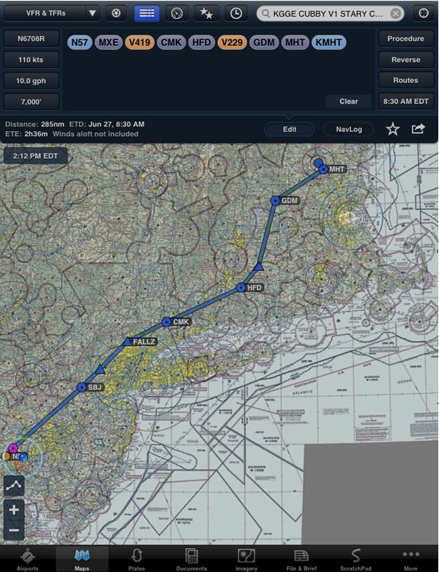Select the V419 airway waypoint bubble
This screenshot has width=439, height=572.
coord(140,42)
